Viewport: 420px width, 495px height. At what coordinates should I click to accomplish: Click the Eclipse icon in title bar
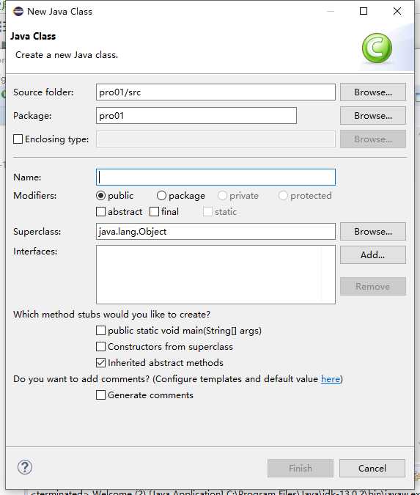(18, 11)
